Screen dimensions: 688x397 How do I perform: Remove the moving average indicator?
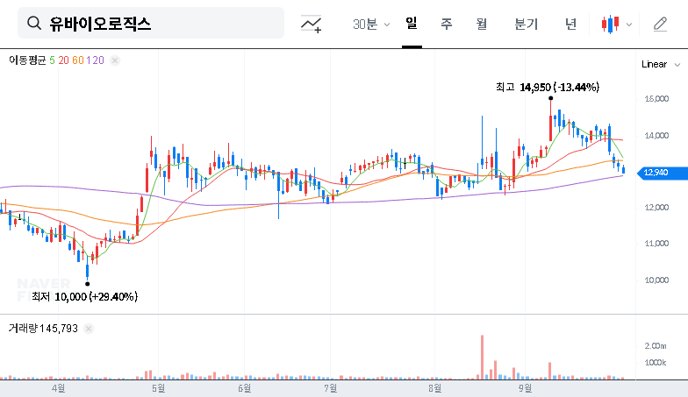point(115,60)
